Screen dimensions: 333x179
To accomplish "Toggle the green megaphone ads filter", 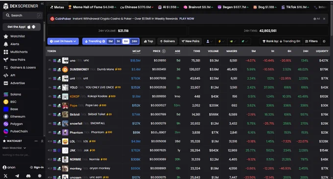I will [233, 42].
